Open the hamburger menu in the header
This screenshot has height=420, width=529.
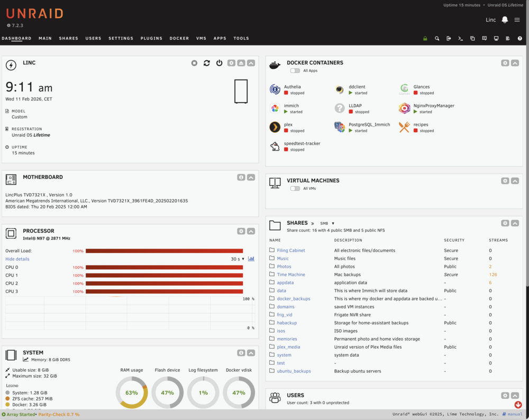(x=517, y=20)
